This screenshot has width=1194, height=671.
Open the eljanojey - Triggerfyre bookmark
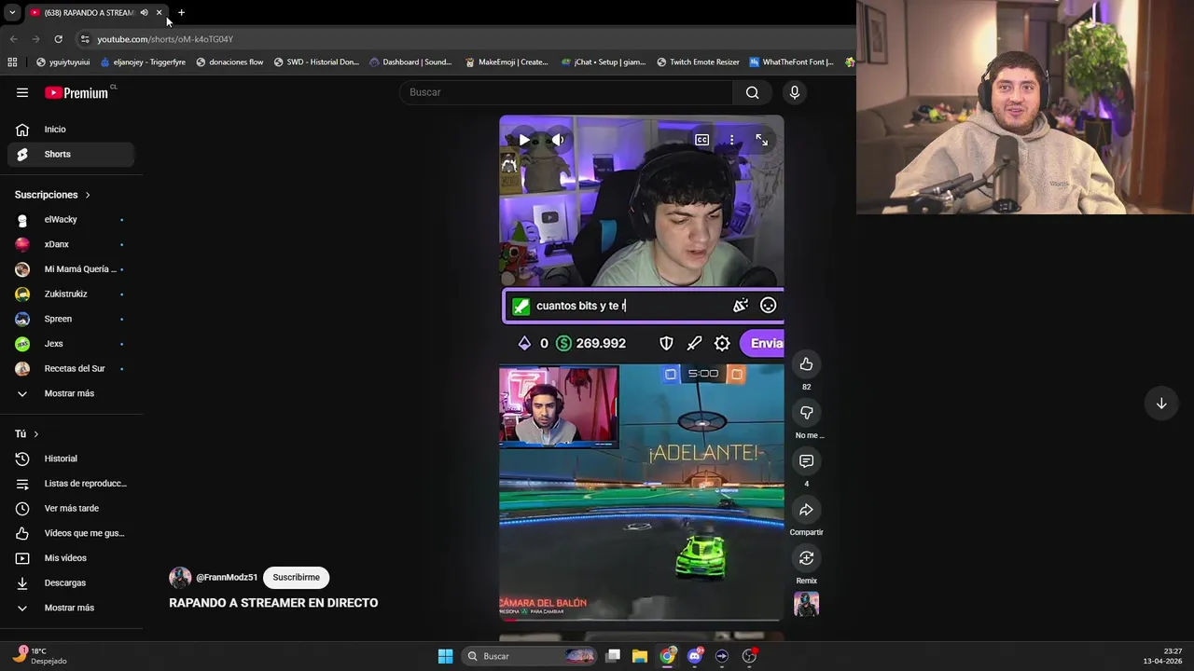[x=142, y=62]
